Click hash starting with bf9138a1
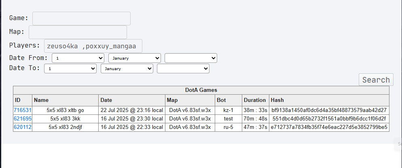This screenshot has width=402, height=168. point(329,110)
